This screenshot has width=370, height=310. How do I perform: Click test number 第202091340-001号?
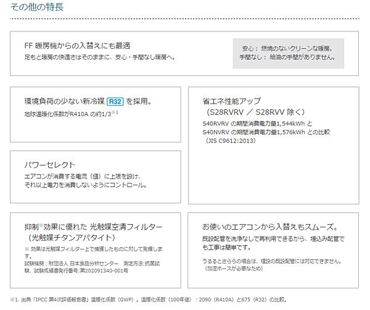pos(104,270)
